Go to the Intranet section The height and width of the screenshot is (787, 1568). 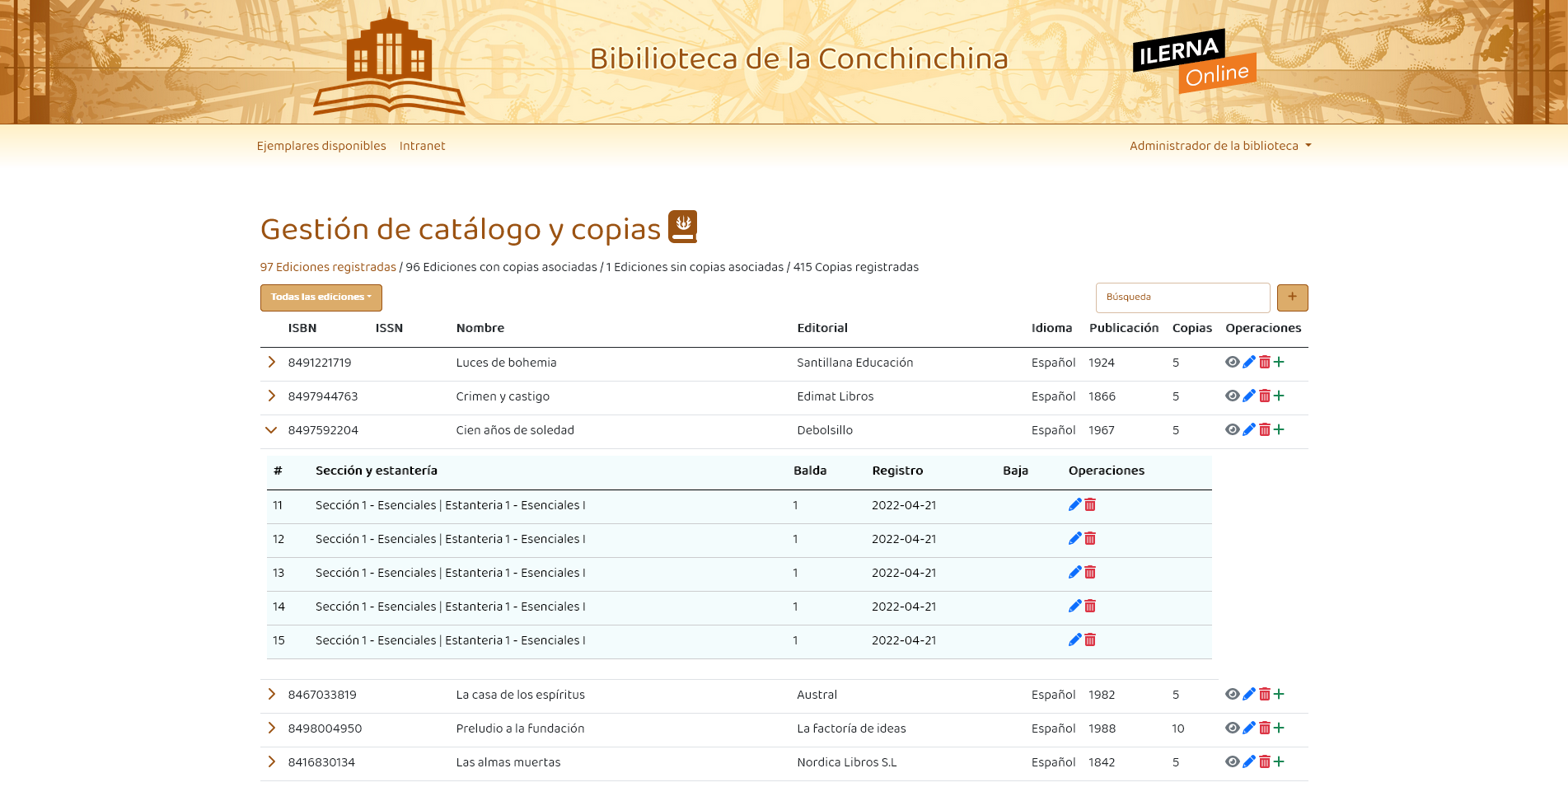coord(422,146)
